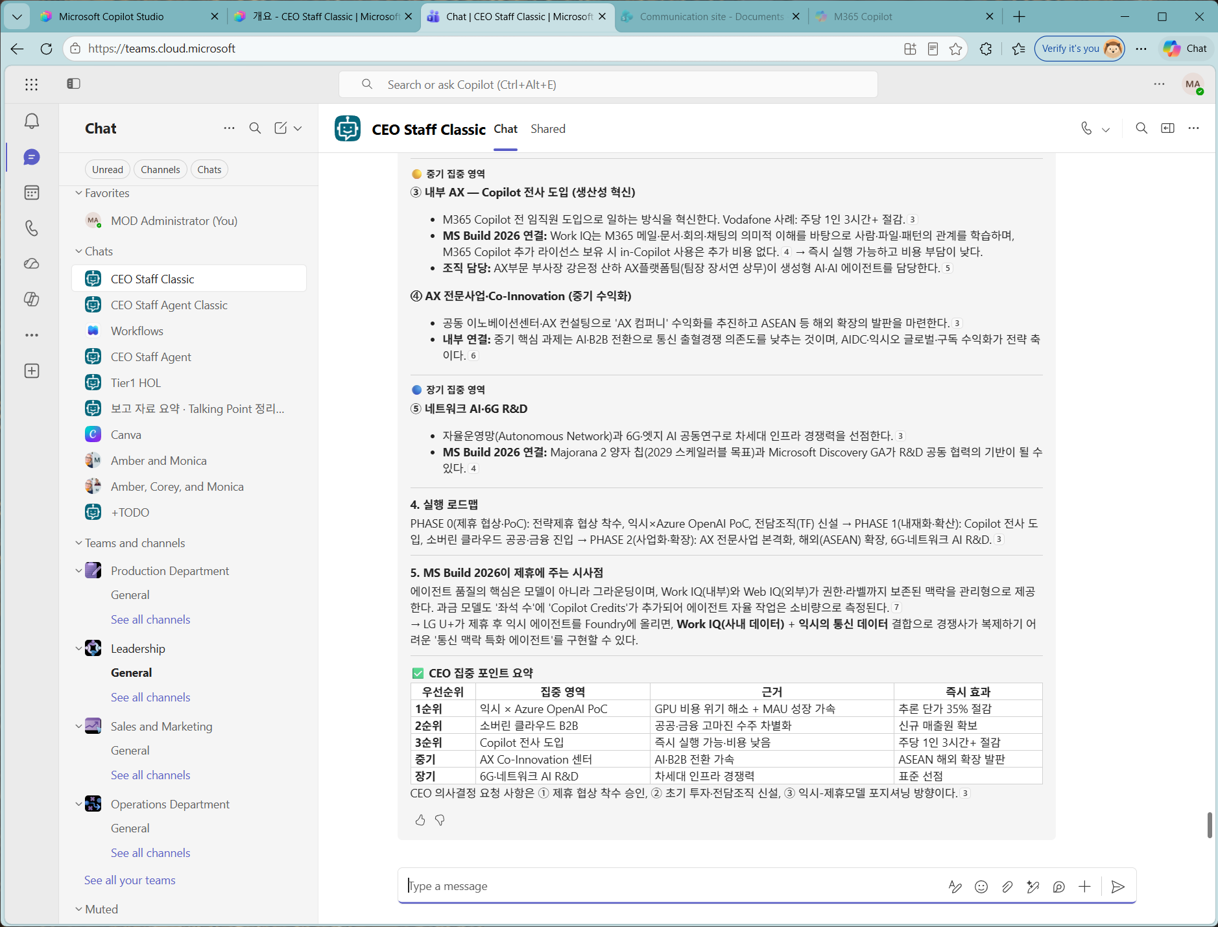Click the Search or ask Copilot field

tap(608, 84)
